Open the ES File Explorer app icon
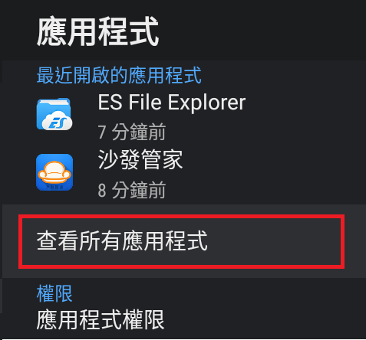 (x=54, y=114)
